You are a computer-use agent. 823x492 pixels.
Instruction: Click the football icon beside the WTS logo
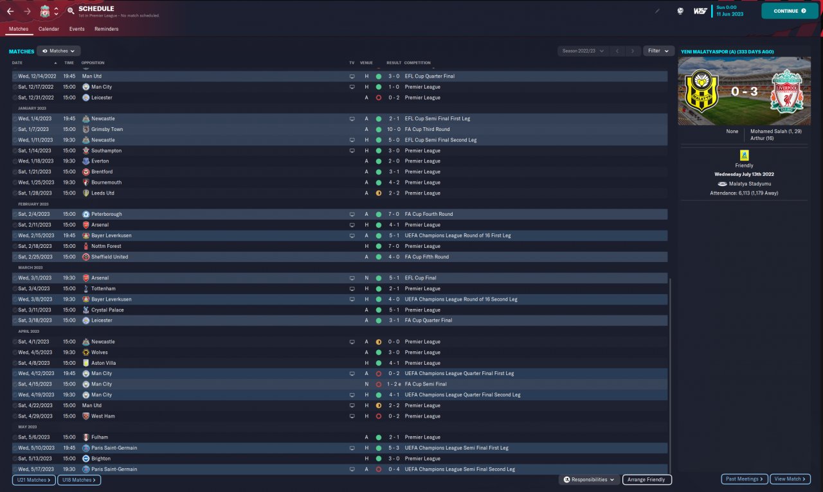point(680,11)
